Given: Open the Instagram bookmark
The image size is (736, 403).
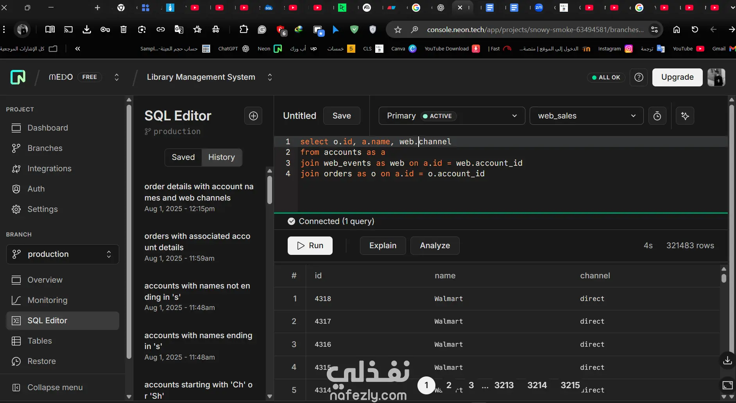Looking at the screenshot, I should [615, 49].
